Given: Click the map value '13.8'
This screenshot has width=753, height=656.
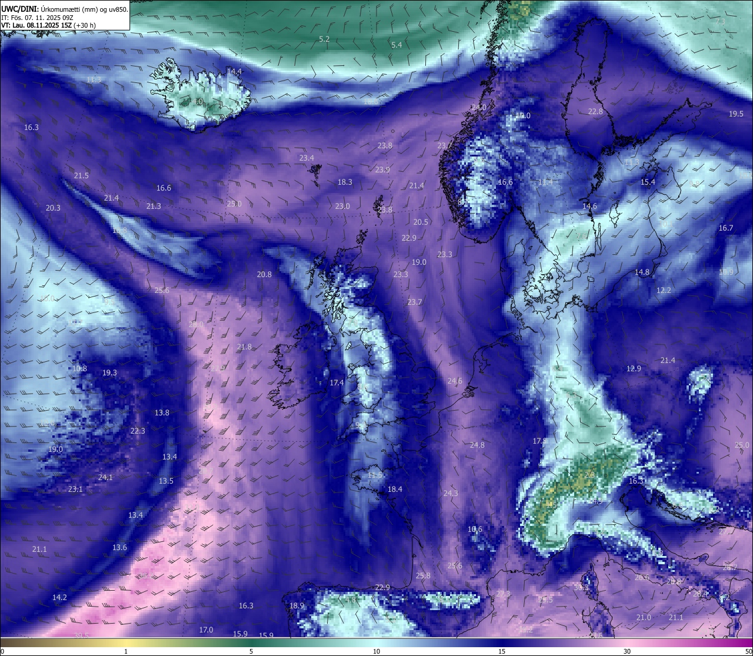Looking at the screenshot, I should [162, 412].
